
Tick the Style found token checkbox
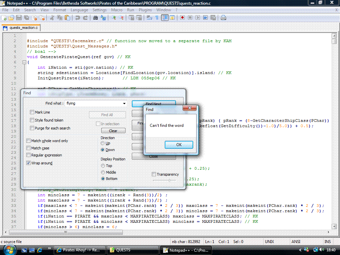(x=32, y=120)
